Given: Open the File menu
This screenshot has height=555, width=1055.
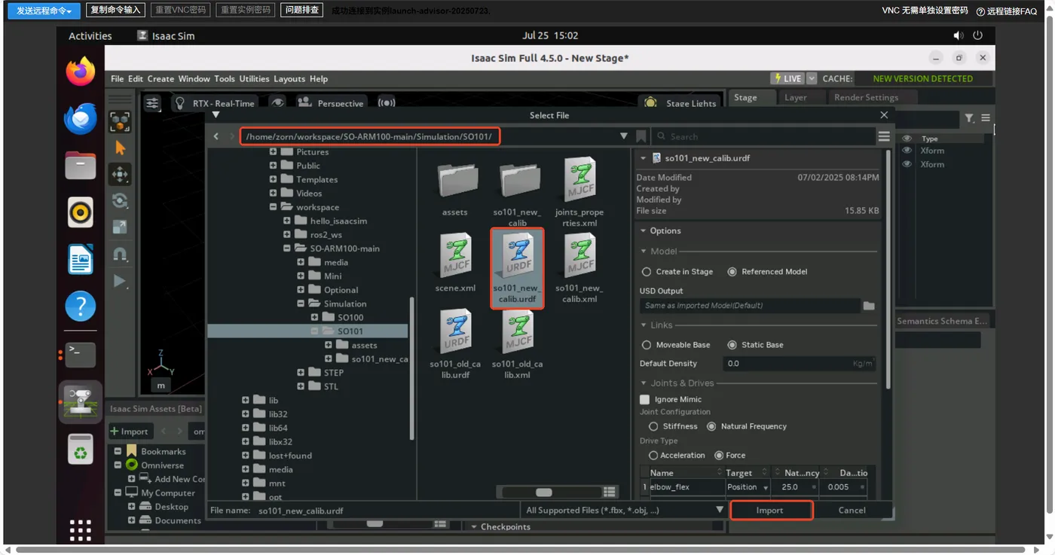Looking at the screenshot, I should pyautogui.click(x=118, y=78).
